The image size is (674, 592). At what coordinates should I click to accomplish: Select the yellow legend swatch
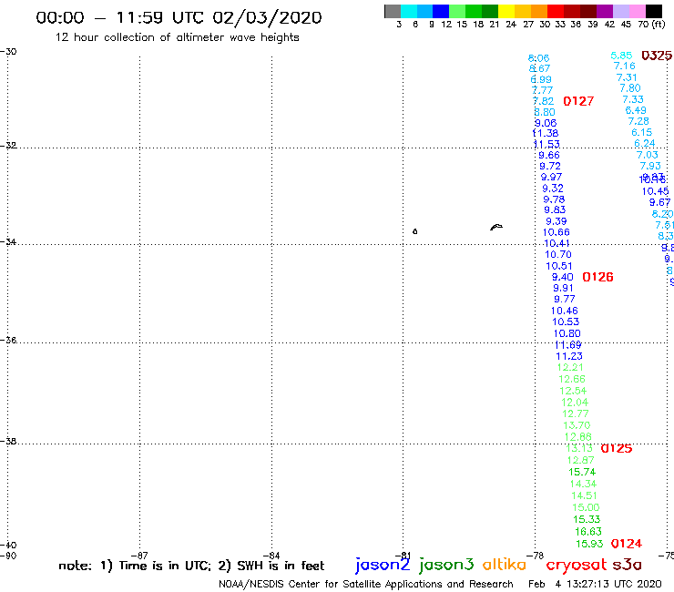506,11
